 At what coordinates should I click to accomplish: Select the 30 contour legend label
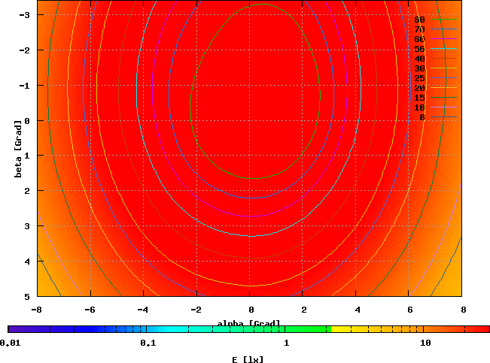pos(420,68)
